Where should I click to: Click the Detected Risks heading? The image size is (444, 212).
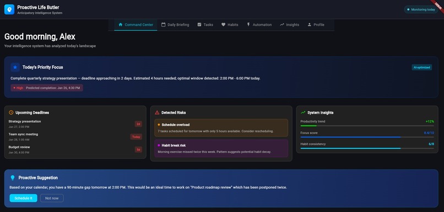(x=174, y=113)
